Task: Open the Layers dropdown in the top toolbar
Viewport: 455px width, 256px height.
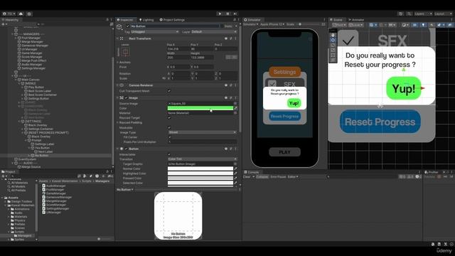Action: tap(423, 14)
